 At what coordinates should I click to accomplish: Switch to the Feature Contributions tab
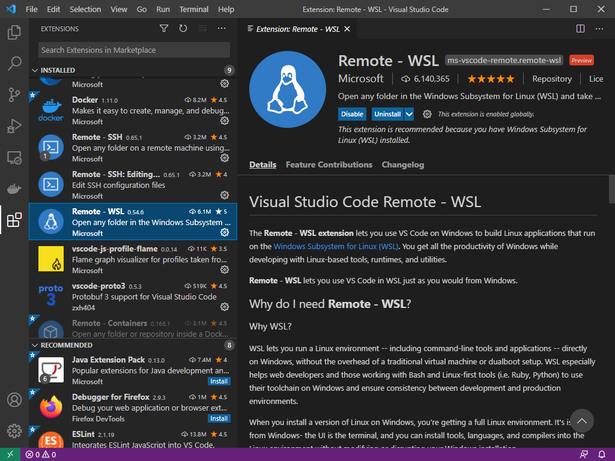(329, 164)
